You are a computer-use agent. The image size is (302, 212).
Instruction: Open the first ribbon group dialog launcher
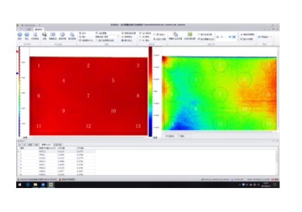(39, 44)
